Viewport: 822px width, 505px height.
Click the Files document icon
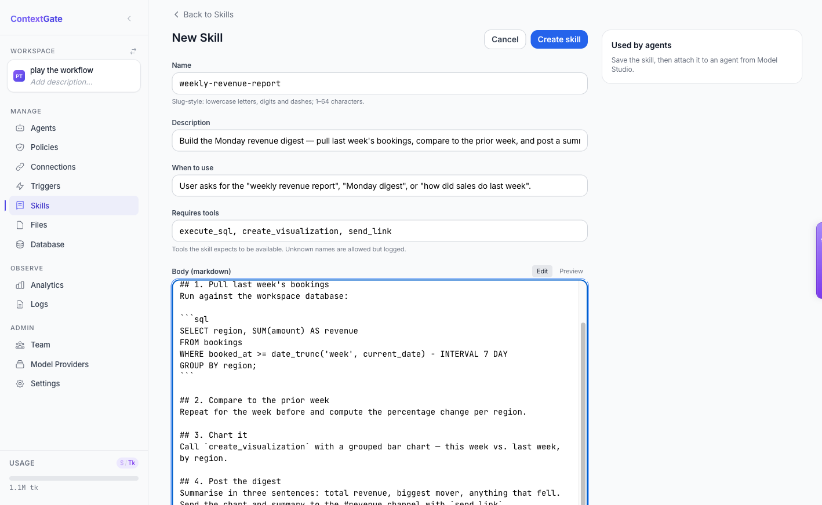pyautogui.click(x=20, y=225)
